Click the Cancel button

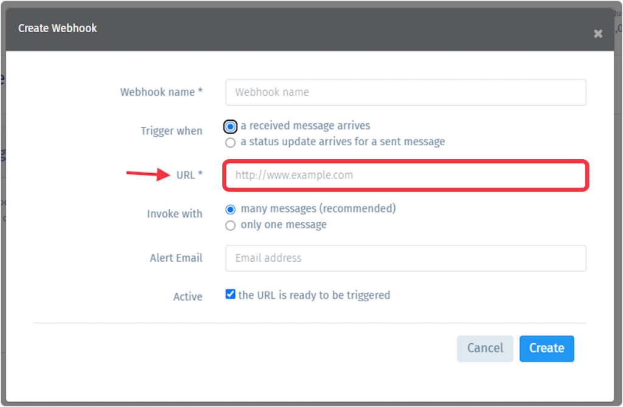(485, 348)
